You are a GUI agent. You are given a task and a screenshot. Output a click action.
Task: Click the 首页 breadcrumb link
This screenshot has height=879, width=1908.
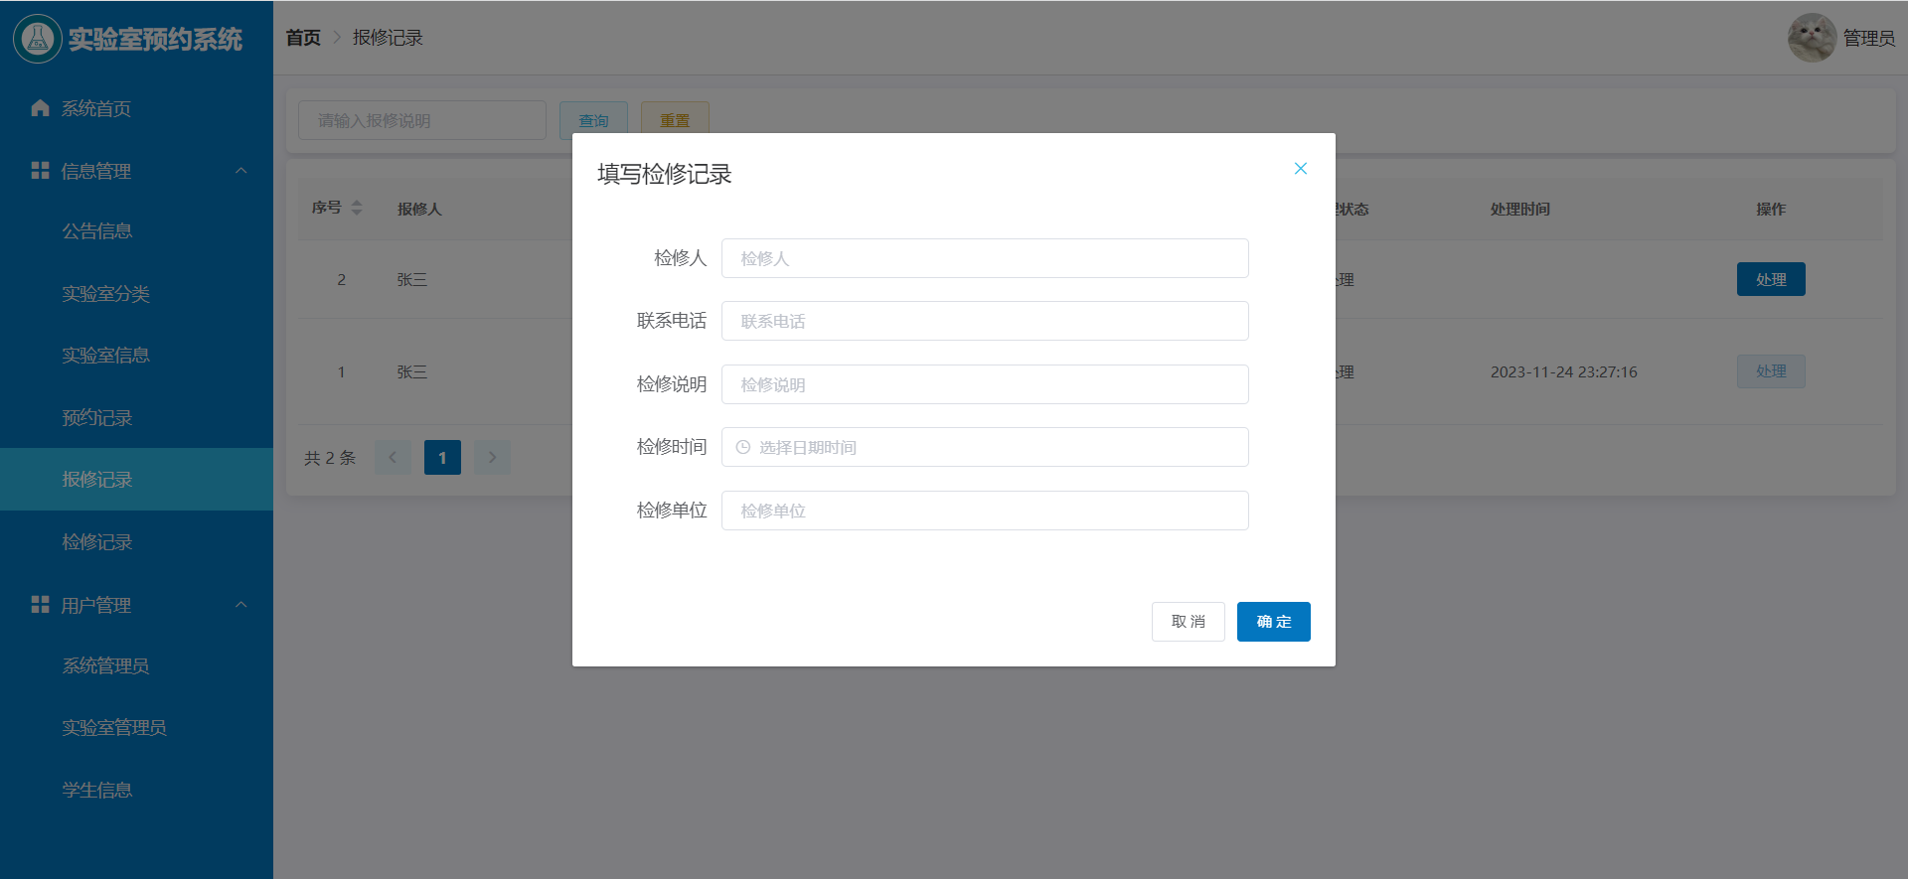click(303, 38)
